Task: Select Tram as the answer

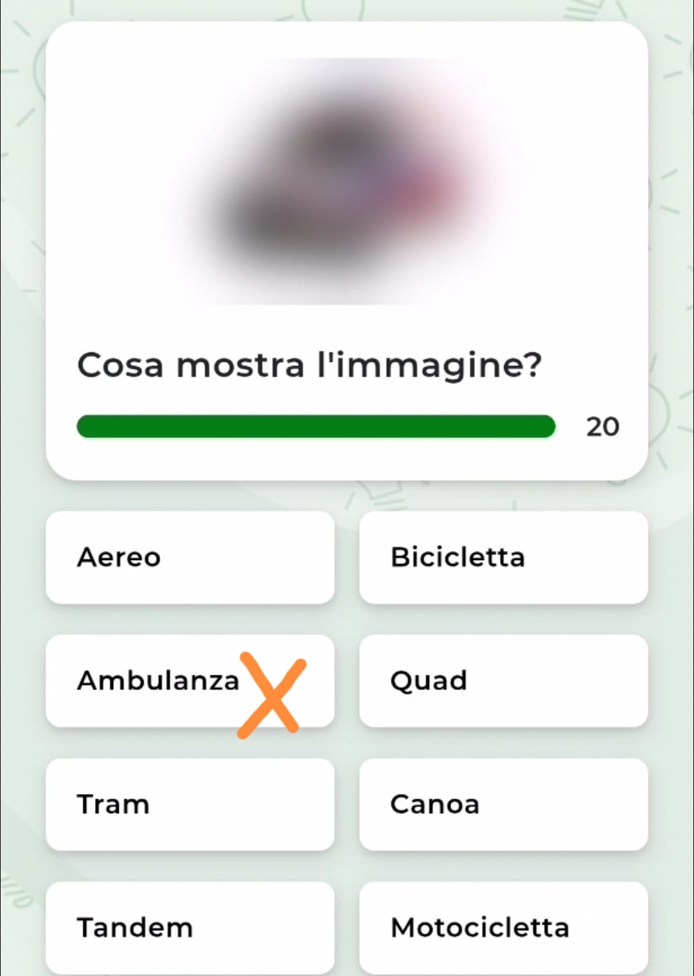Action: click(190, 804)
